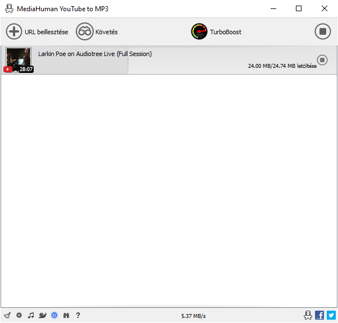Click the 24.00 MB/24.74 MB letöltése status
Image resolution: width=338 pixels, height=323 pixels.
pos(282,66)
